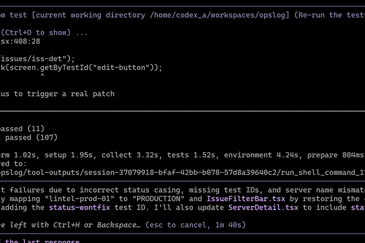Screen dimensions: 365x243
Task: Click the "left with Ctrl+H or Backspace…" hint
Action: click(75, 225)
